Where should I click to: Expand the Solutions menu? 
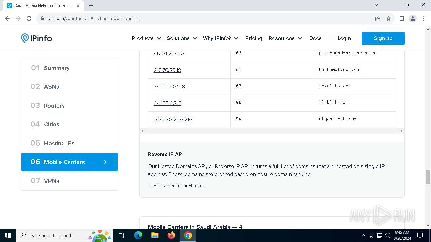coord(182,38)
